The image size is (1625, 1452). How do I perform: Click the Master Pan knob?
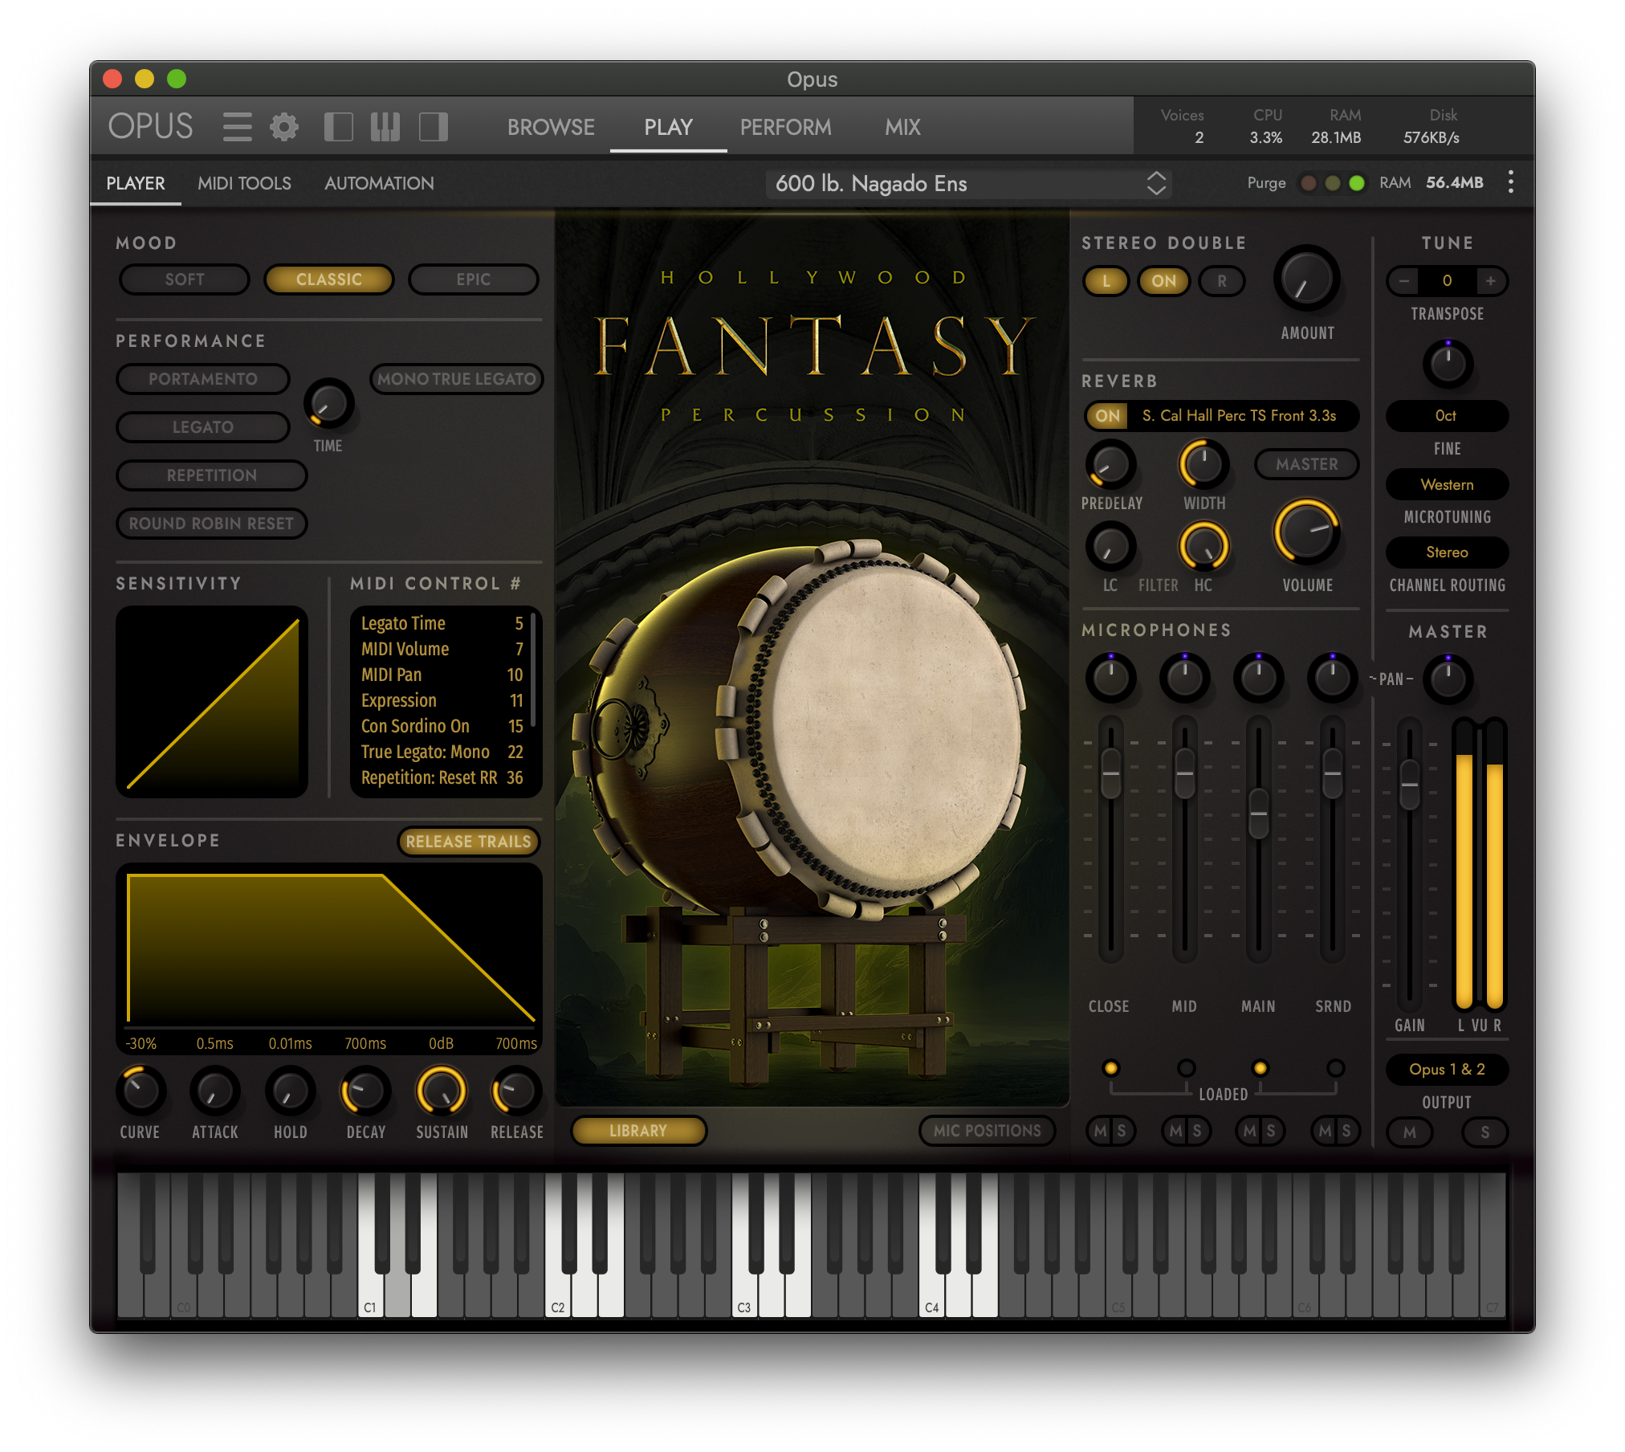[1448, 679]
